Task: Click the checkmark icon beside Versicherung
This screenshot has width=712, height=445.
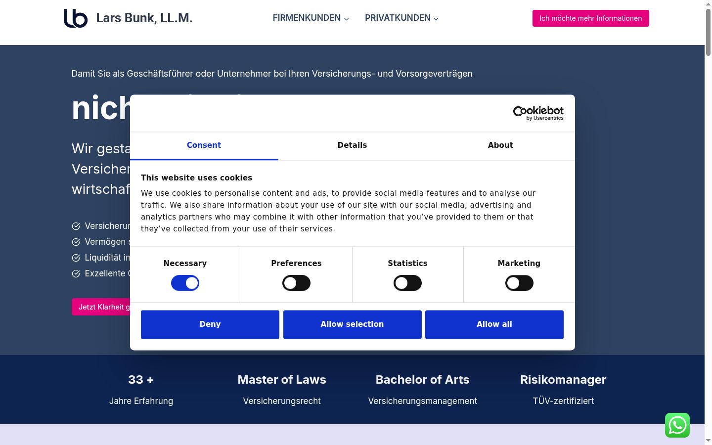Action: [x=76, y=226]
